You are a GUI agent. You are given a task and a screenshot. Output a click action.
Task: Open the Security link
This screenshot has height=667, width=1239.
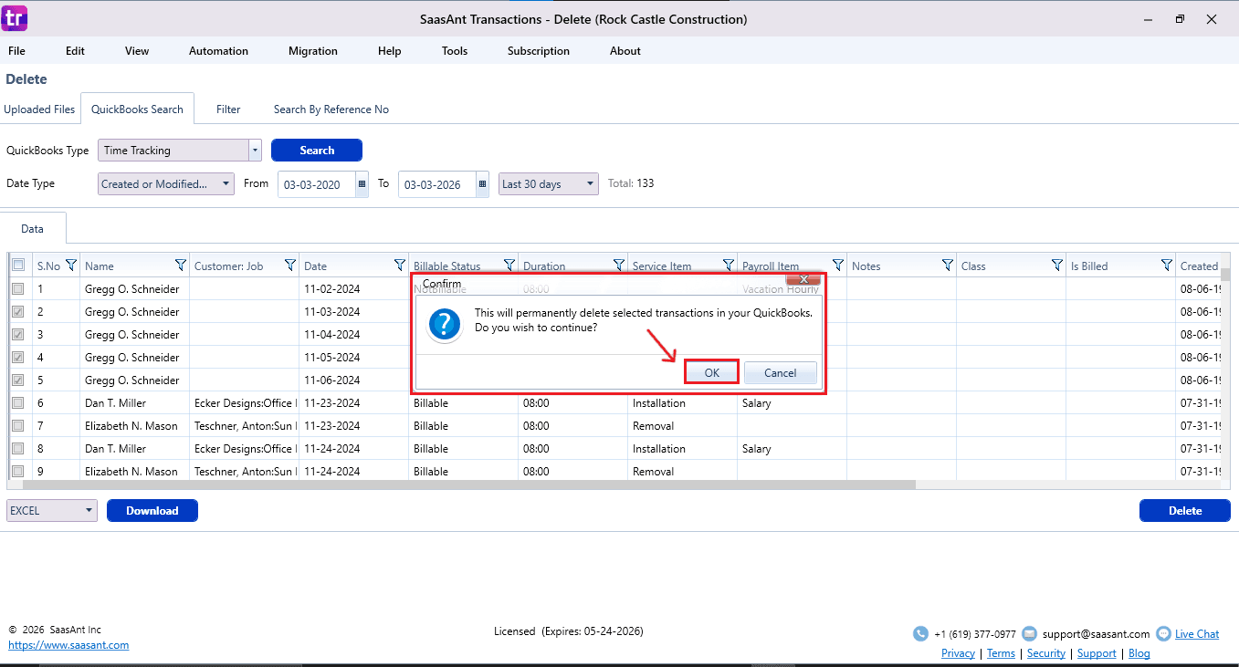pos(1046,653)
